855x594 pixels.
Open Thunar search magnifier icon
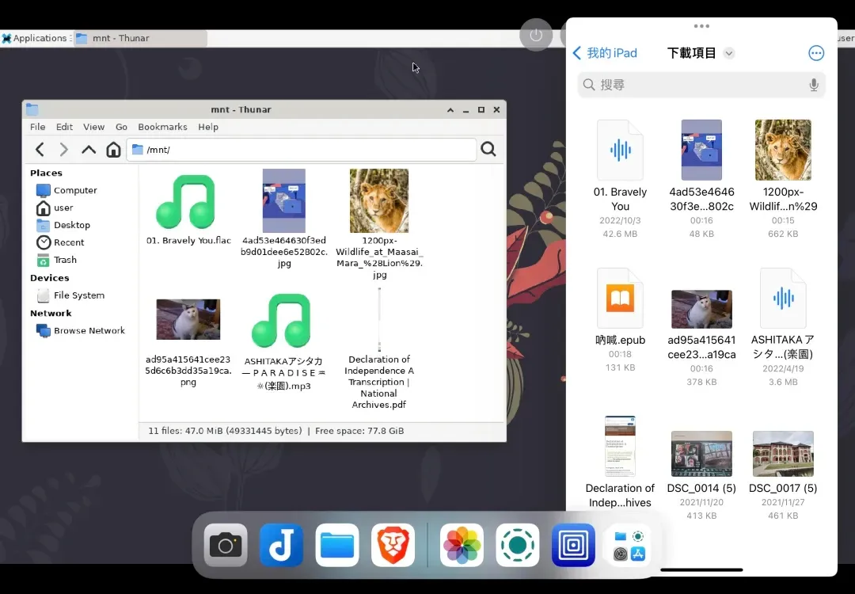(x=488, y=149)
